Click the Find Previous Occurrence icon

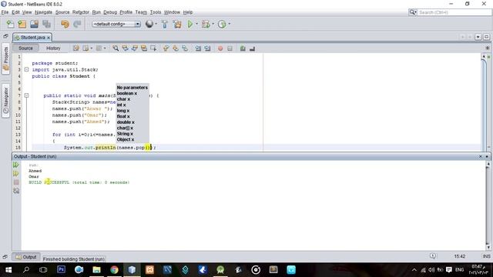coord(125,48)
